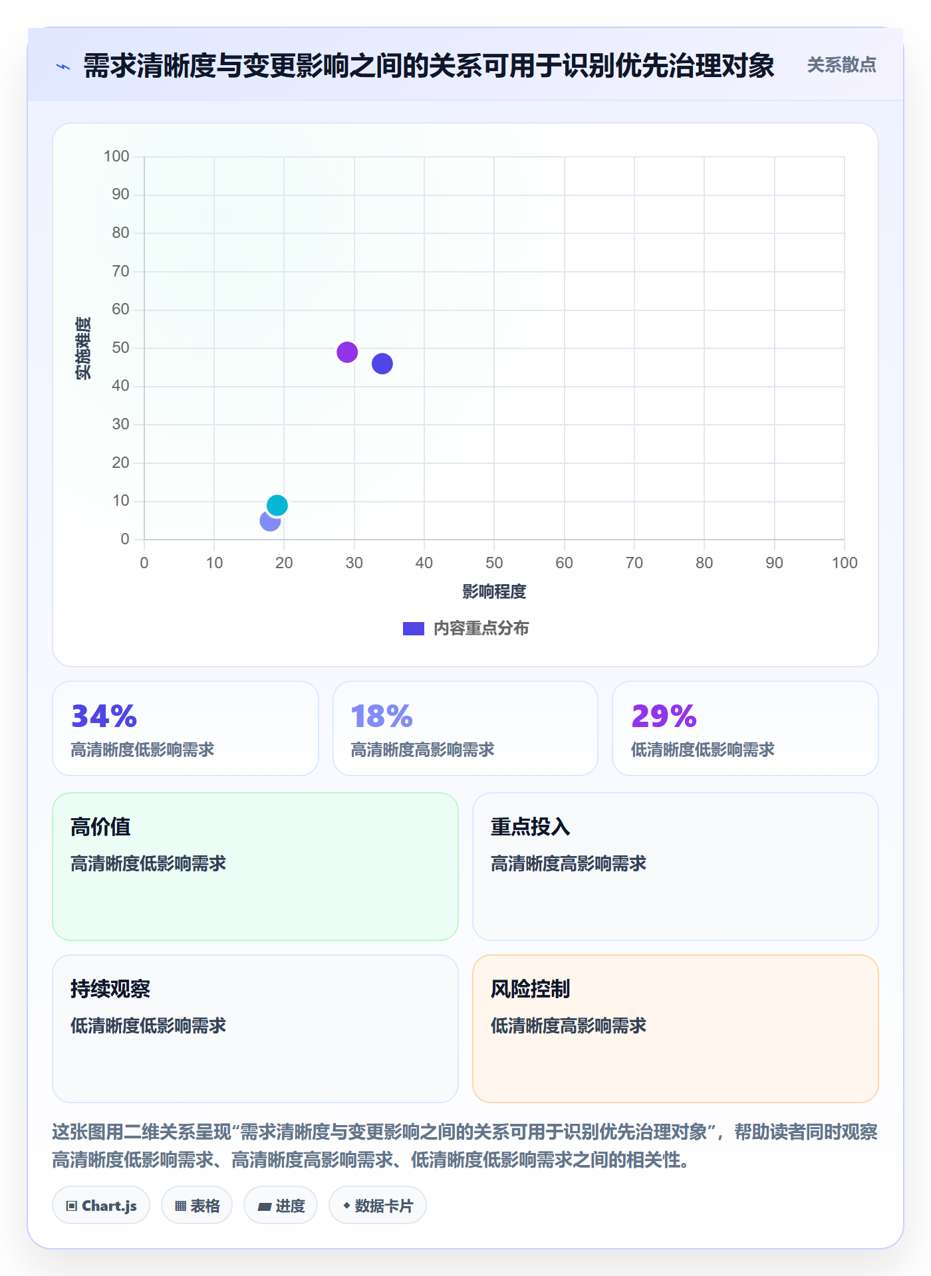Toggle the 内容重点分布 legend color swatch
The height and width of the screenshot is (1276, 931).
414,629
